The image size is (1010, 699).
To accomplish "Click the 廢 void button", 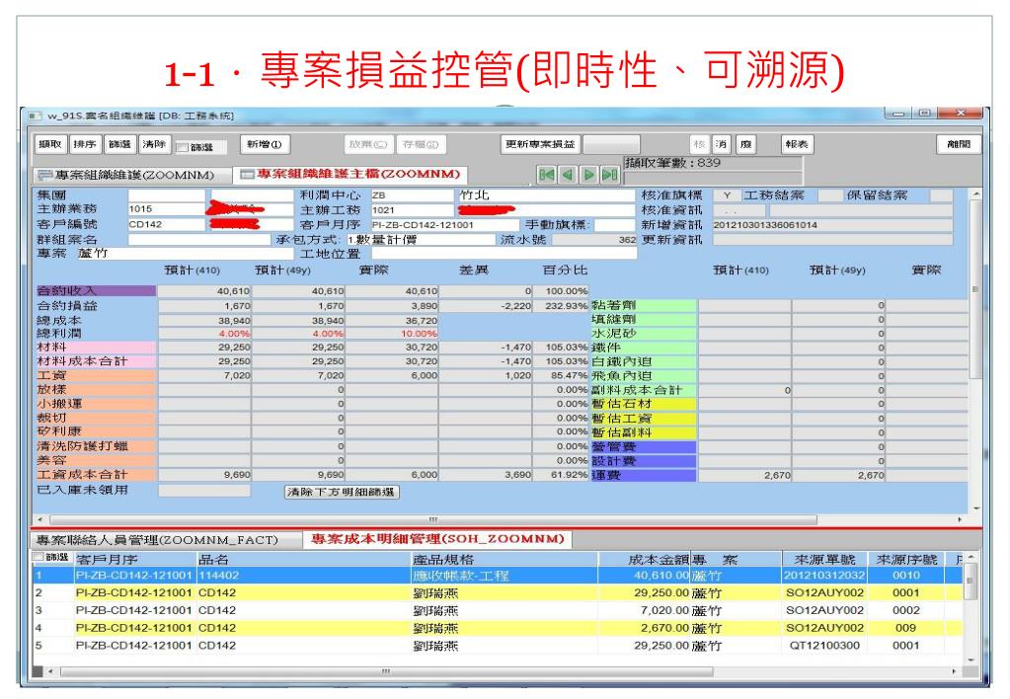I will 746,144.
